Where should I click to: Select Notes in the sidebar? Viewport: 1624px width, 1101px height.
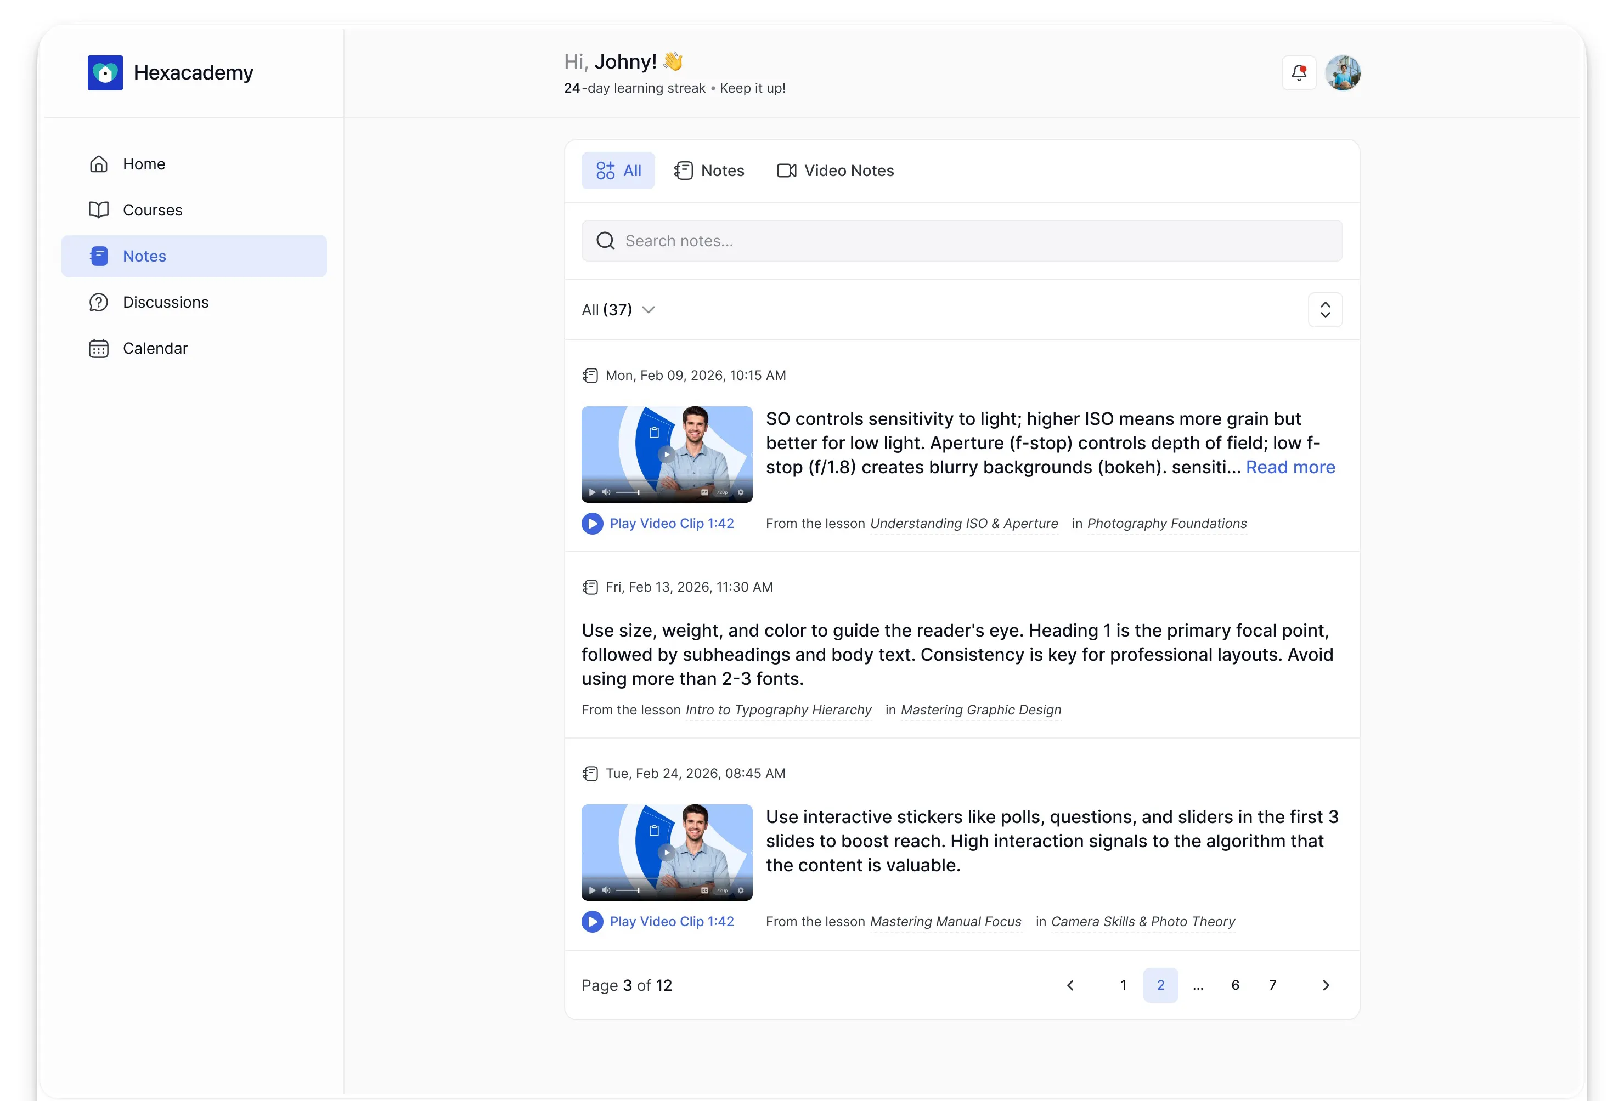coord(194,256)
